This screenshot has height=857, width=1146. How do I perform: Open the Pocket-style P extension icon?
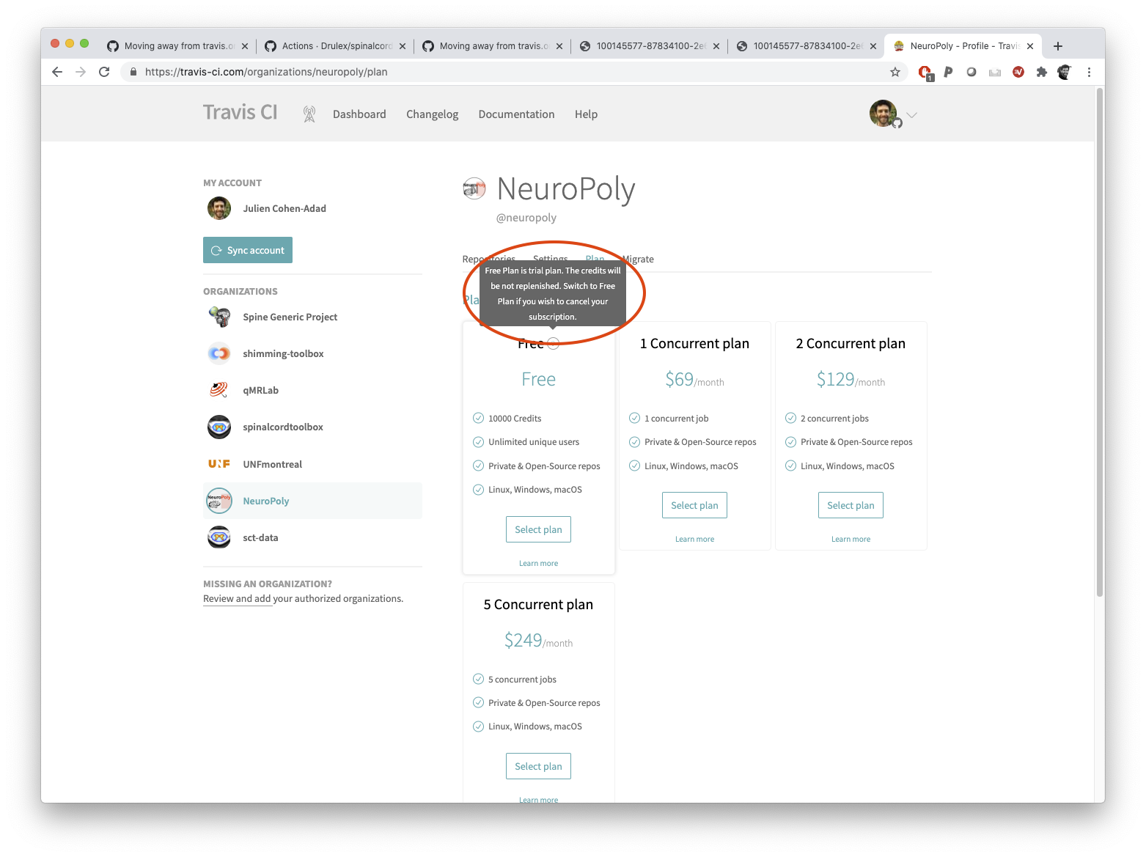click(948, 72)
